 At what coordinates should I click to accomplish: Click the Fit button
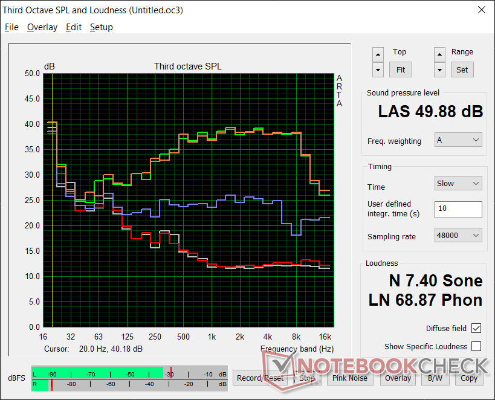click(x=400, y=69)
